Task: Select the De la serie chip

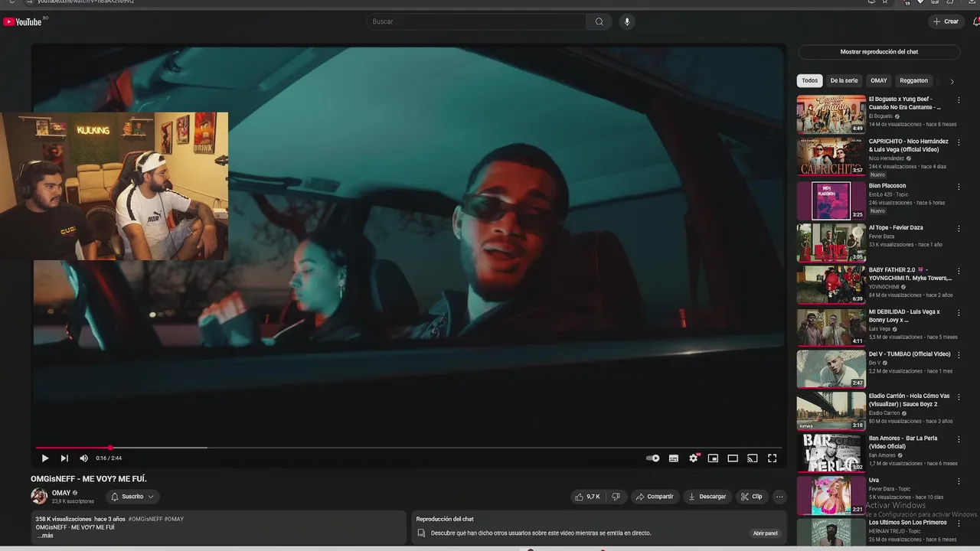Action: point(844,80)
